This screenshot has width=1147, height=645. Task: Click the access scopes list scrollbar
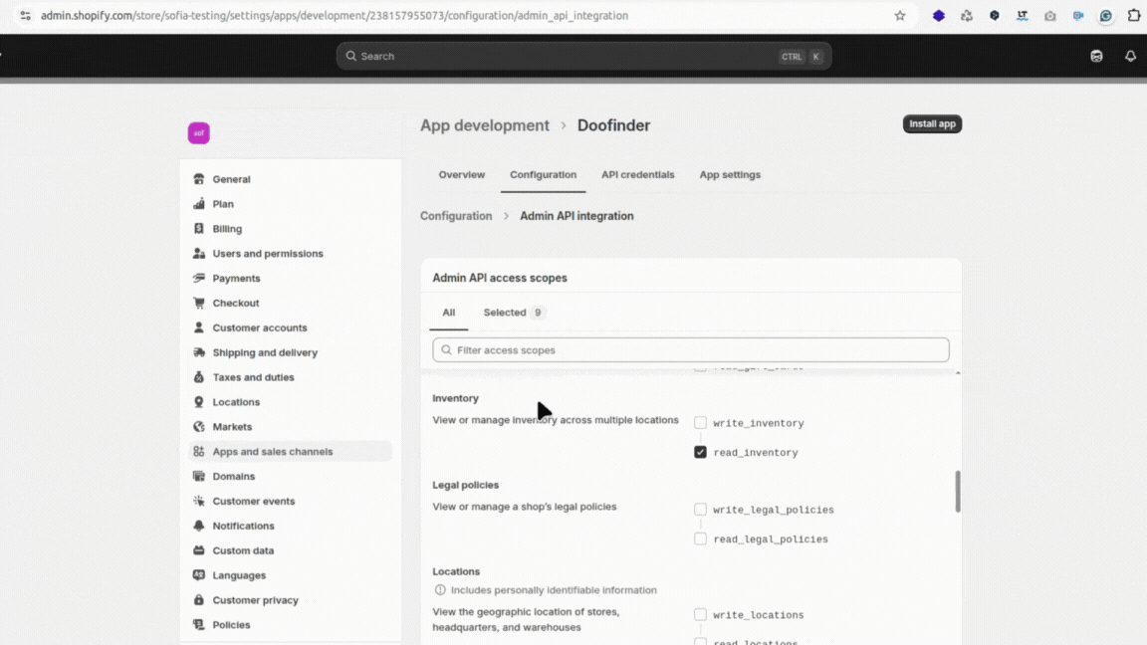(x=958, y=492)
